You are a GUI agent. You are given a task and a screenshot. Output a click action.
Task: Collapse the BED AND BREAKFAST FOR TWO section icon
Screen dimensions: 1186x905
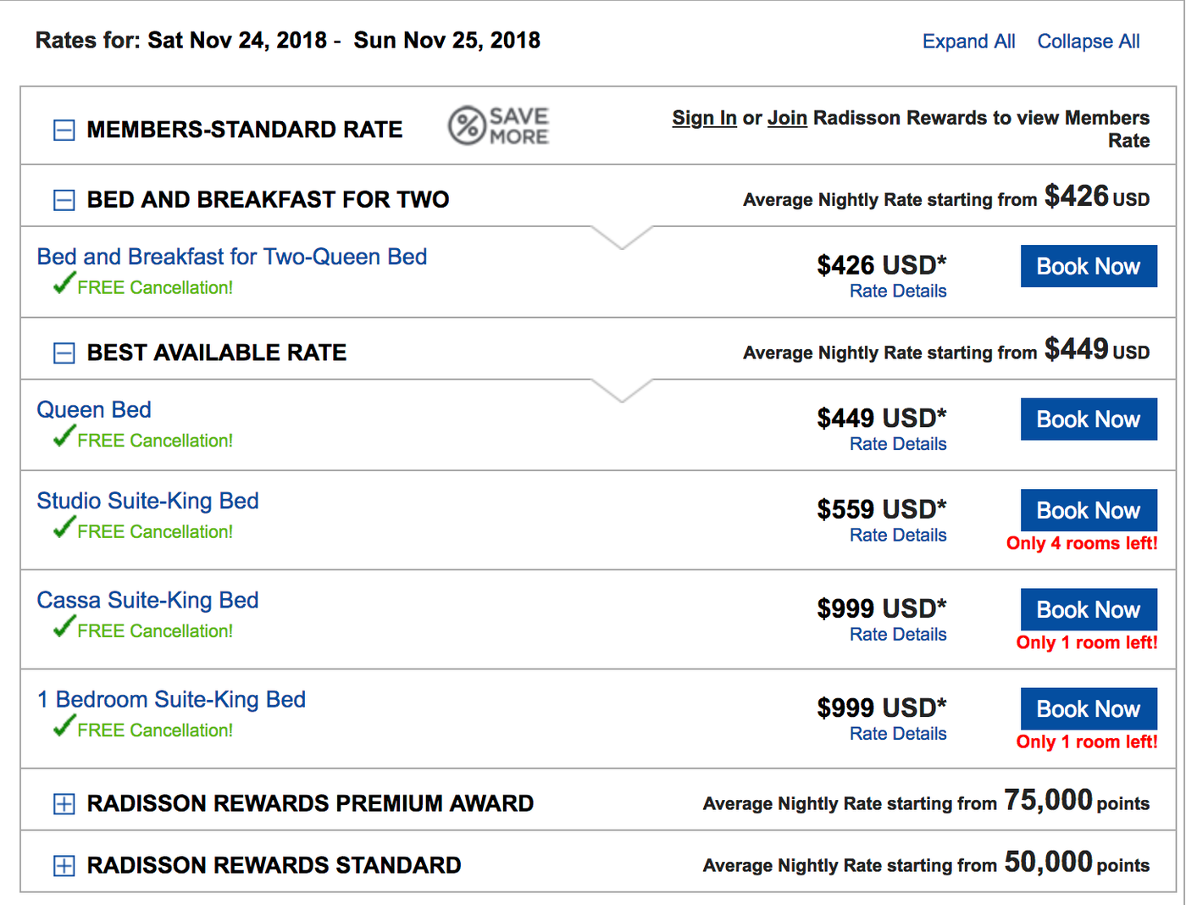64,200
